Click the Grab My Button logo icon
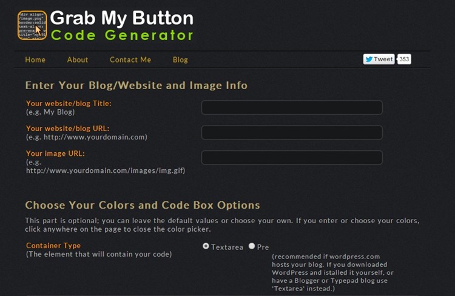455x296 pixels. coord(32,25)
